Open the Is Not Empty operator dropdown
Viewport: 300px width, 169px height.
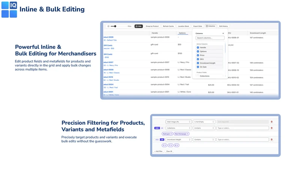pyautogui.click(x=204, y=122)
